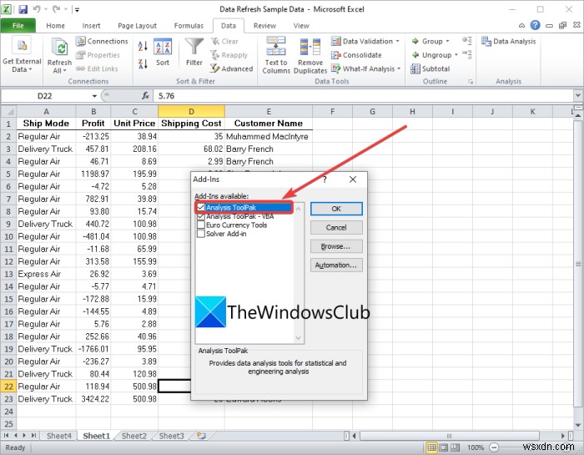Expand the formula bar

point(577,95)
